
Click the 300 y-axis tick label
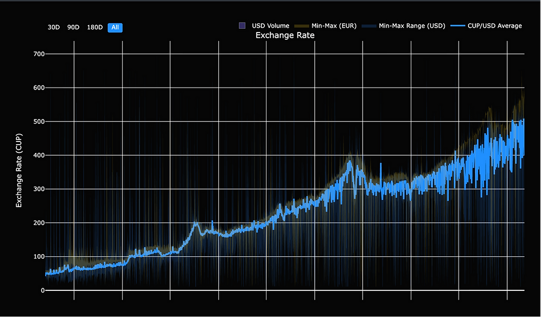(39, 189)
